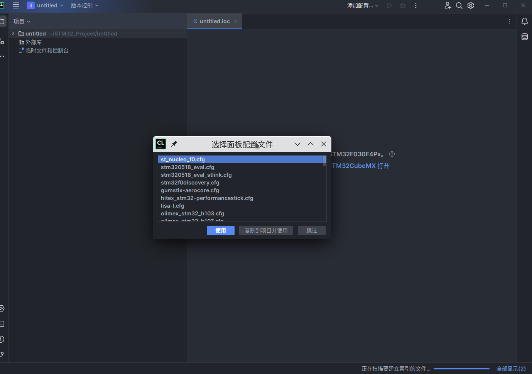Open editor tab options ellipsis menu
Screen dimensions: 532x374
(509, 21)
